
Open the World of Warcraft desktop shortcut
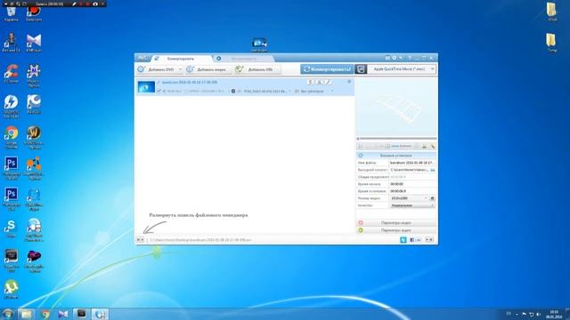point(34,137)
